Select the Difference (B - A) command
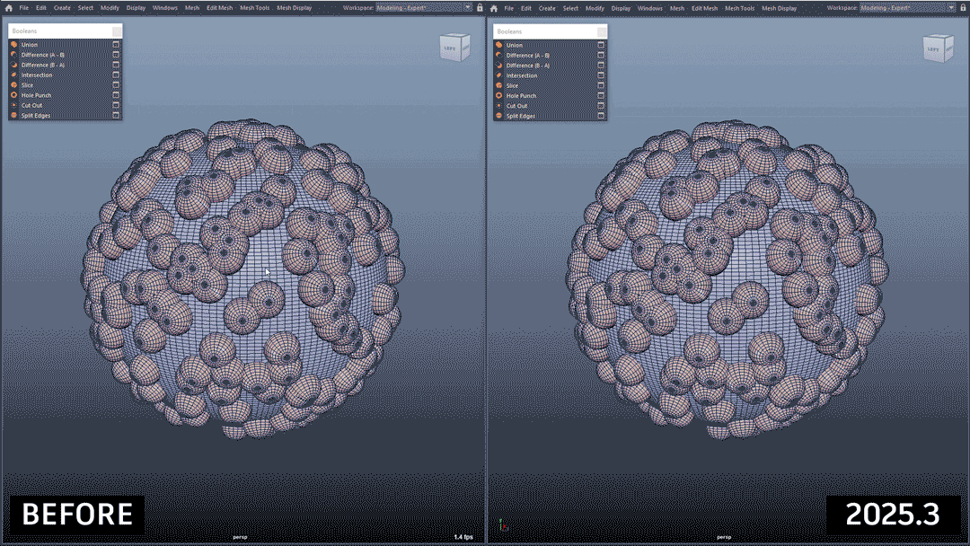Image resolution: width=970 pixels, height=546 pixels. [45, 65]
